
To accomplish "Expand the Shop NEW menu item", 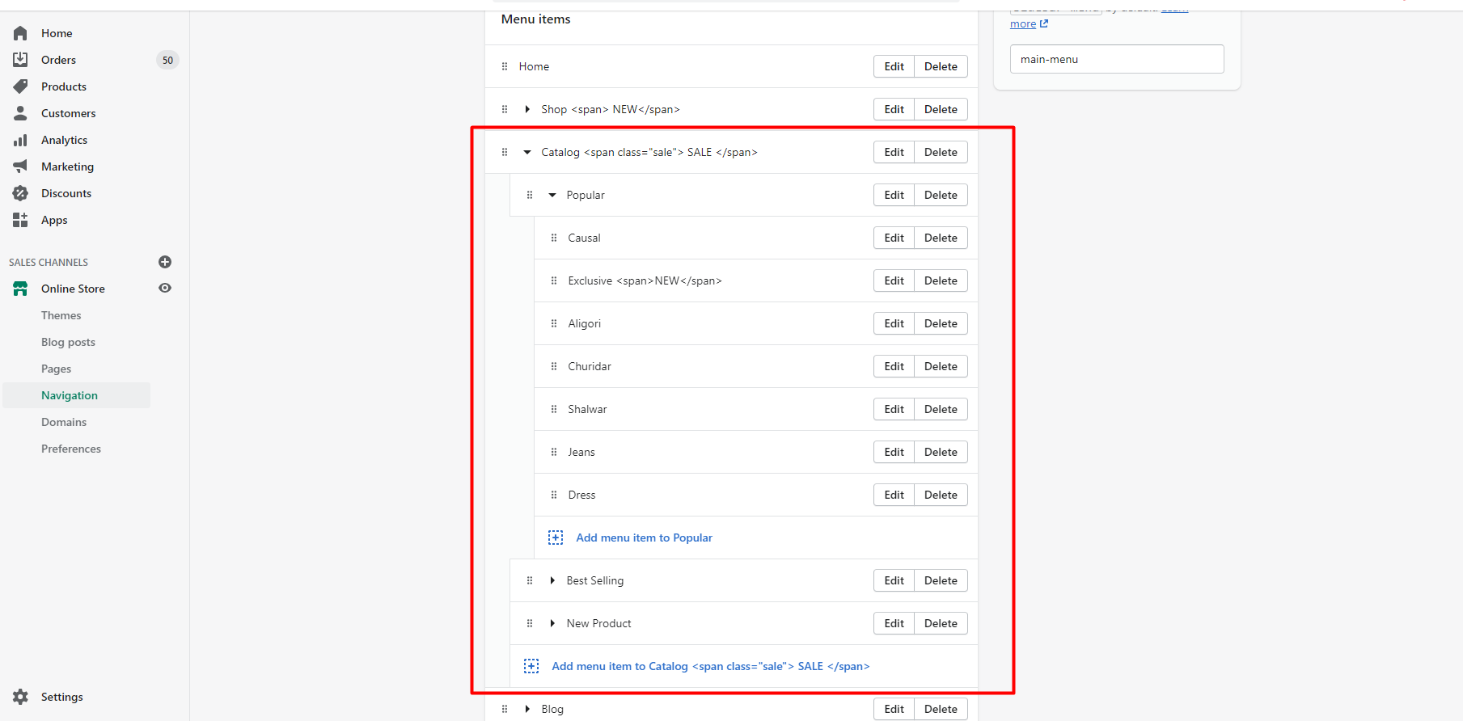I will pos(527,109).
